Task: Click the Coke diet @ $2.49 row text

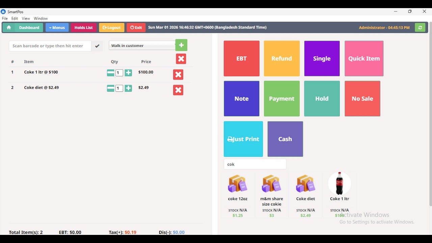Action: (42, 88)
